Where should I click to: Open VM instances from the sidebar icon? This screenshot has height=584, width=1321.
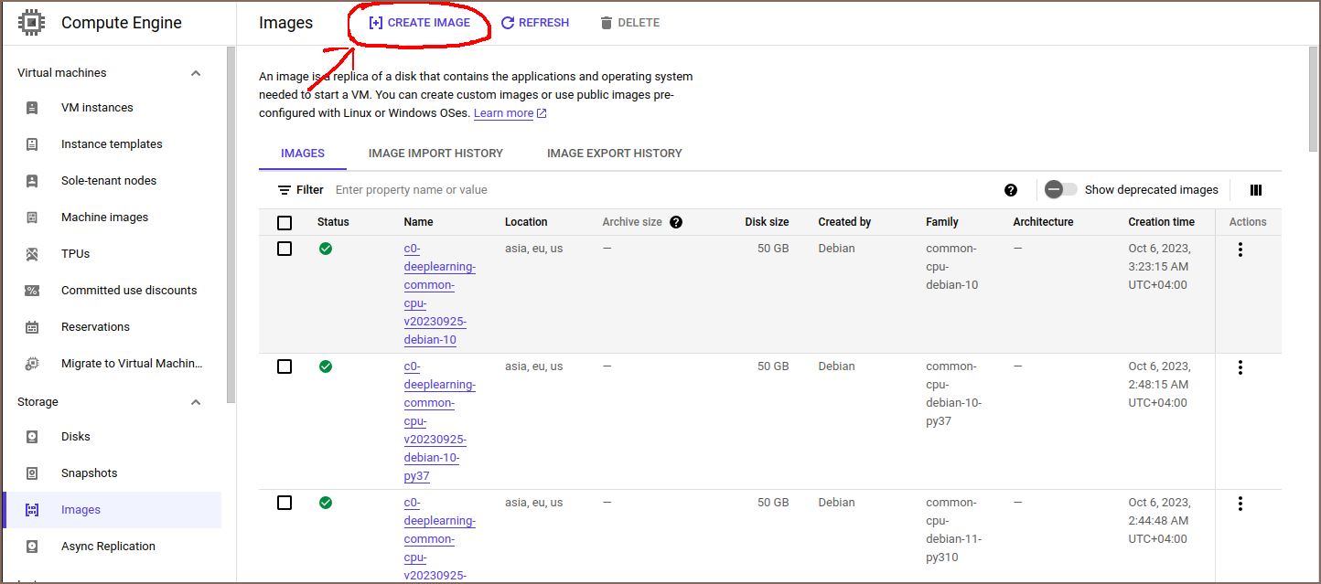tap(32, 108)
